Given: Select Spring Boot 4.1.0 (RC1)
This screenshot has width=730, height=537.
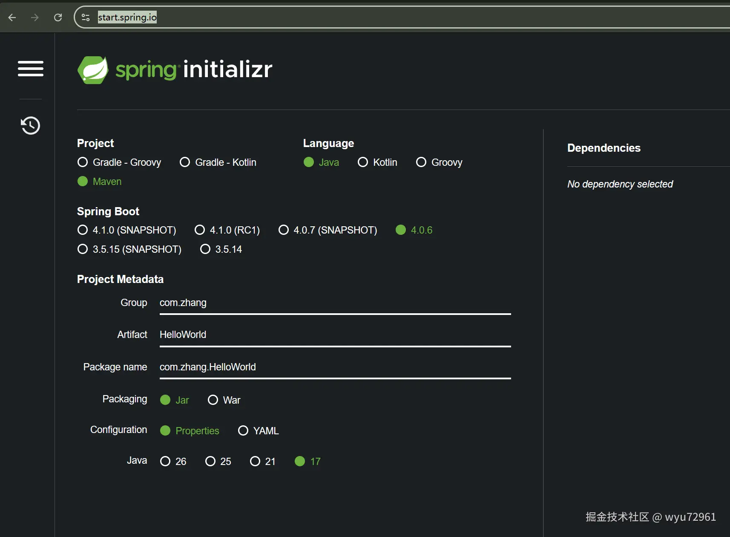Looking at the screenshot, I should 227,230.
